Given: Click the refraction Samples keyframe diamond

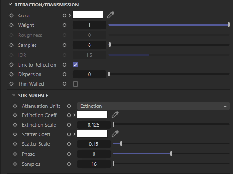Looking at the screenshot, I should point(11,45).
